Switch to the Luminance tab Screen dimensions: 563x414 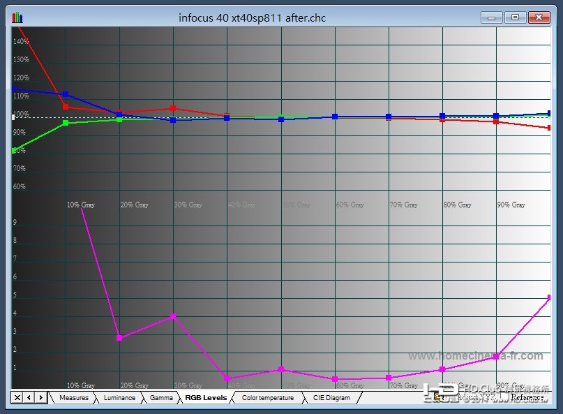(119, 398)
